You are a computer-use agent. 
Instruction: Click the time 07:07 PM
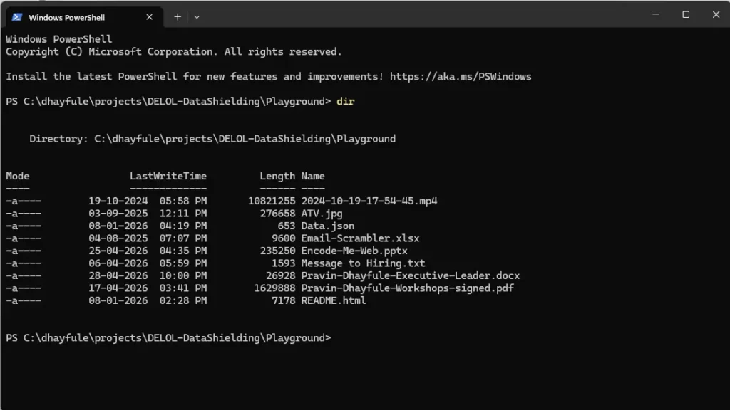point(183,238)
